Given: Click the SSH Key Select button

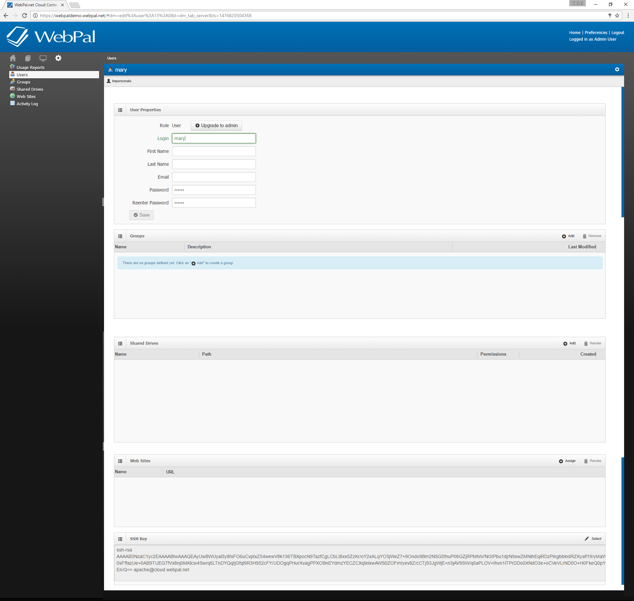Looking at the screenshot, I should [x=593, y=539].
